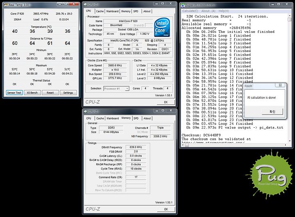This screenshot has width=295, height=217.
Task: Switch to About tab in bottom CPU-Z window
Action: pyautogui.click(x=147, y=118)
